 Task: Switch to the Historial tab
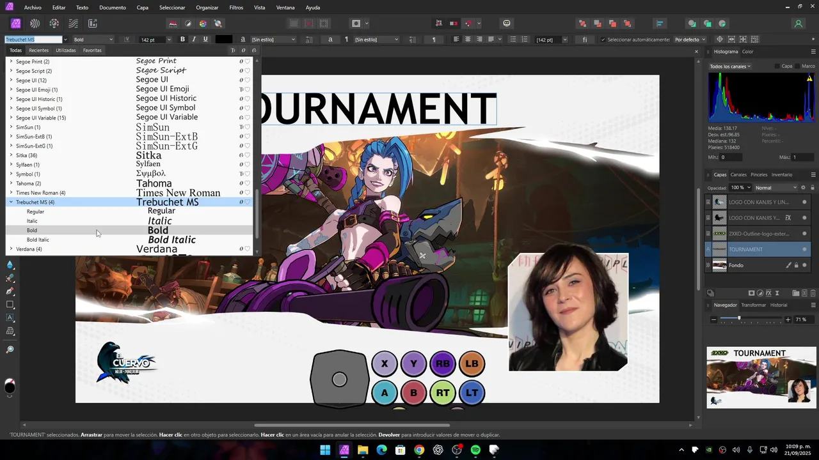point(779,305)
